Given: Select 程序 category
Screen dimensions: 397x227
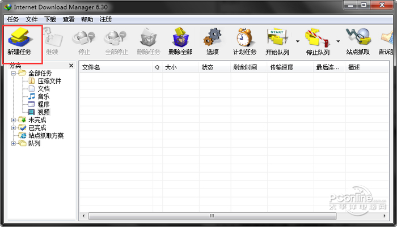Looking at the screenshot, I should 44,104.
